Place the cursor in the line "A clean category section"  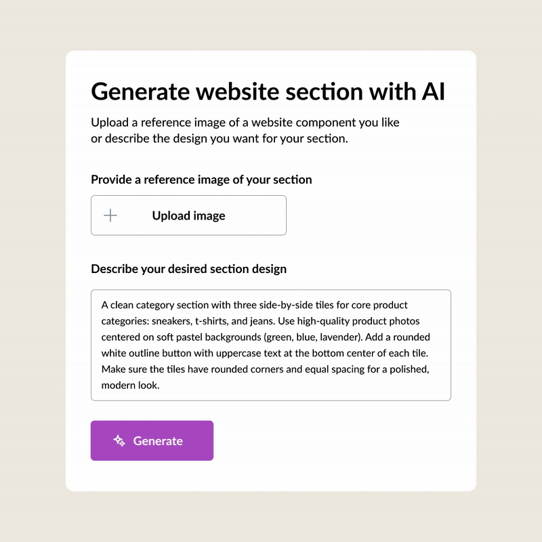[x=255, y=305]
